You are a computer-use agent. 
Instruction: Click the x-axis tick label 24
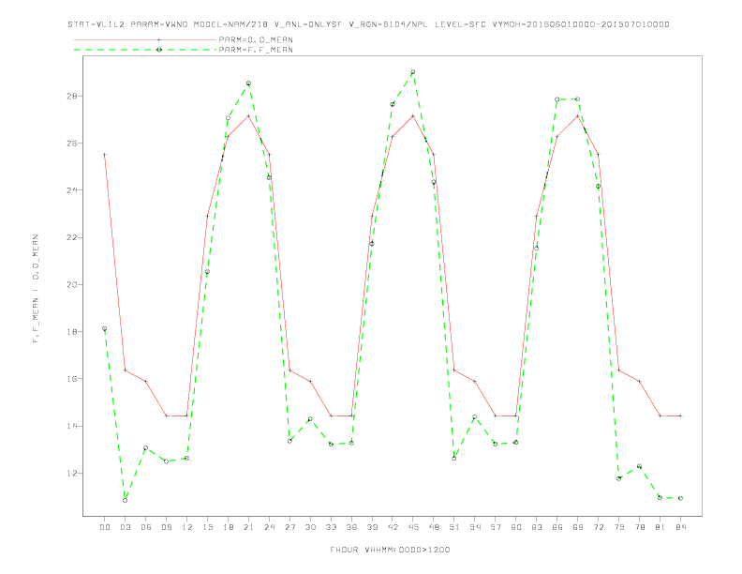pos(269,527)
